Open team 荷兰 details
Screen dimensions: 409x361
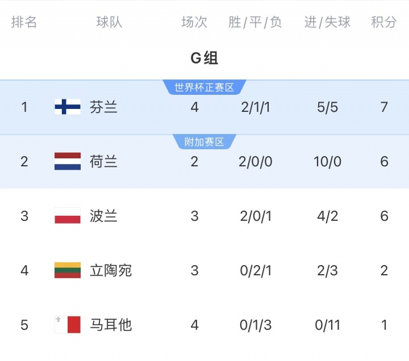[103, 161]
